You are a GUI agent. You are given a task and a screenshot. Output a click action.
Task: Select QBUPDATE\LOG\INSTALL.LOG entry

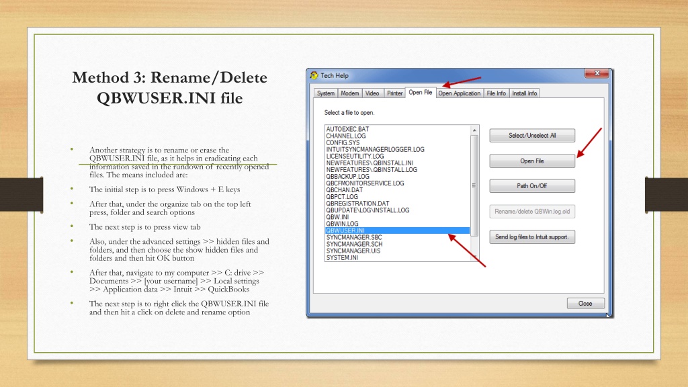pos(368,210)
